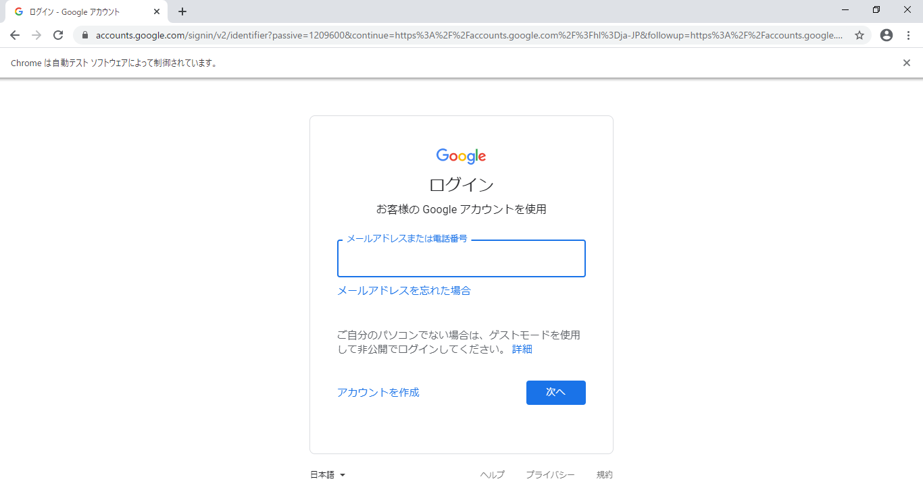Screen dimensions: 923x498
Task: Dismiss the automated test software infobar
Action: [x=907, y=63]
